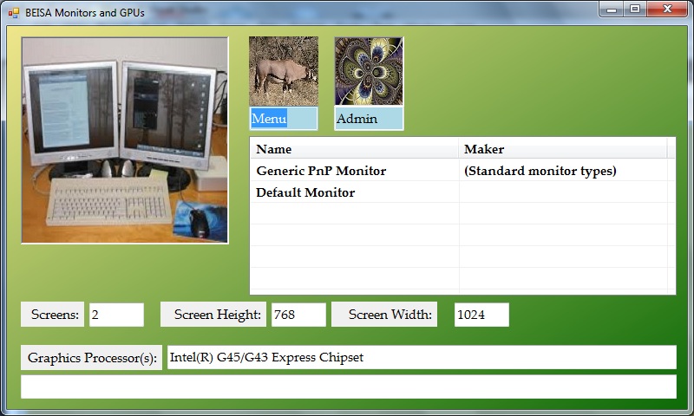Minimize the BEISA Monitors and GPUs window
Image resolution: width=694 pixels, height=416 pixels.
[x=612, y=10]
